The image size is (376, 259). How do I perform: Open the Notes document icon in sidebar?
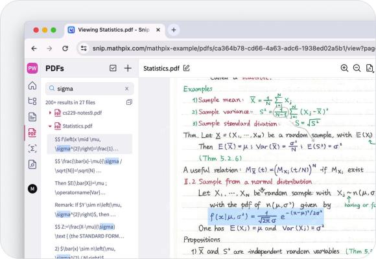tap(32, 117)
